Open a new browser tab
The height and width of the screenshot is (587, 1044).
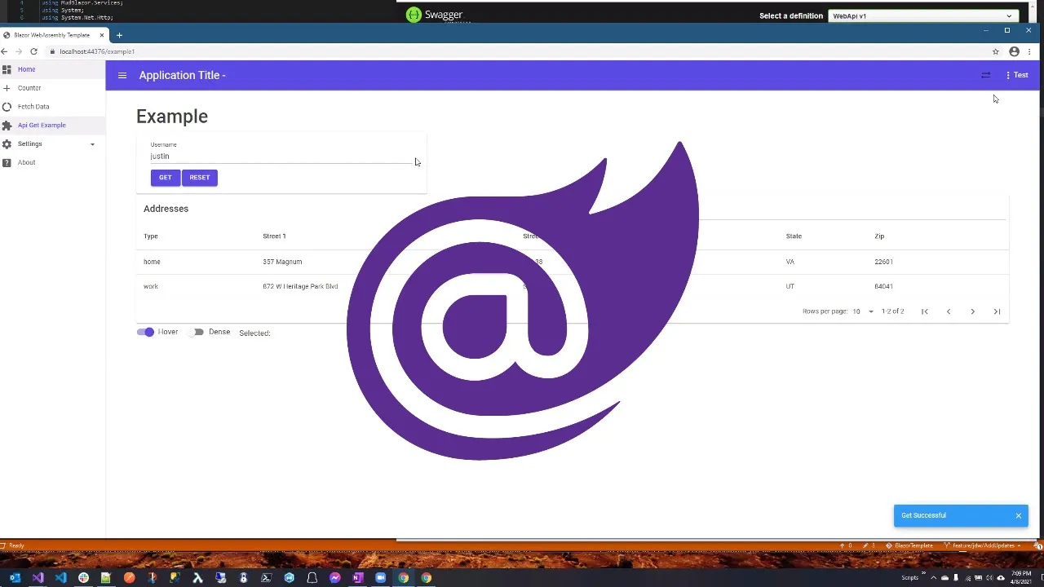pos(119,35)
